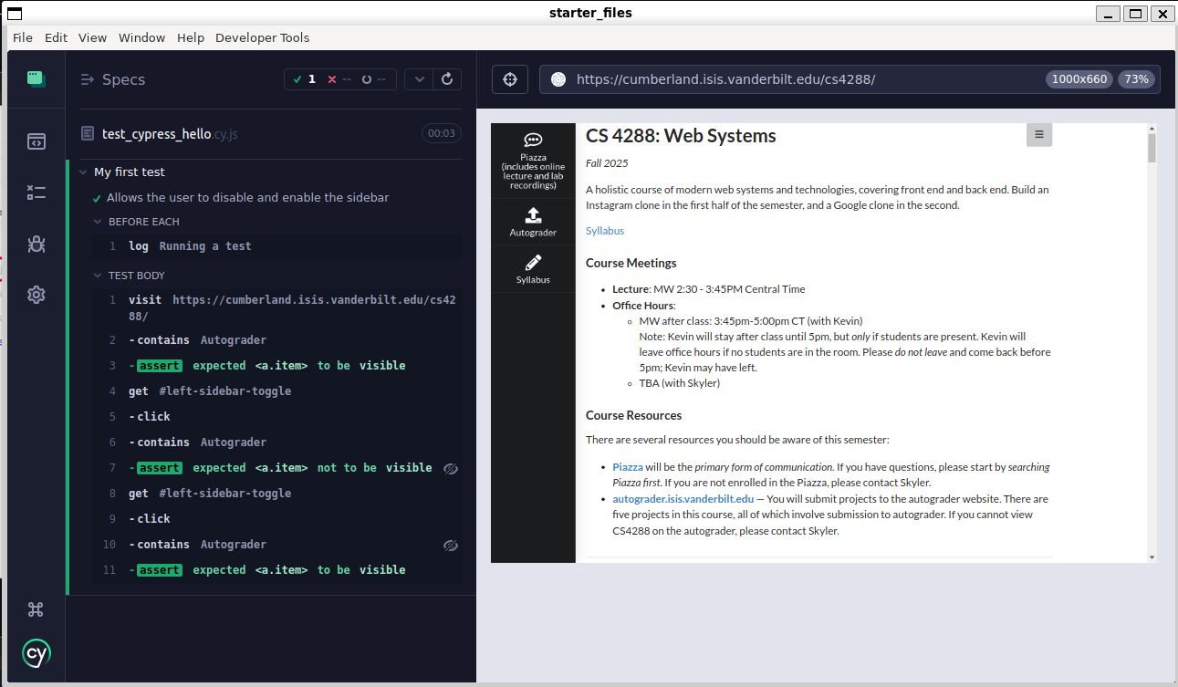
Task: Rerun all tests with the reload icon
Action: pos(447,79)
